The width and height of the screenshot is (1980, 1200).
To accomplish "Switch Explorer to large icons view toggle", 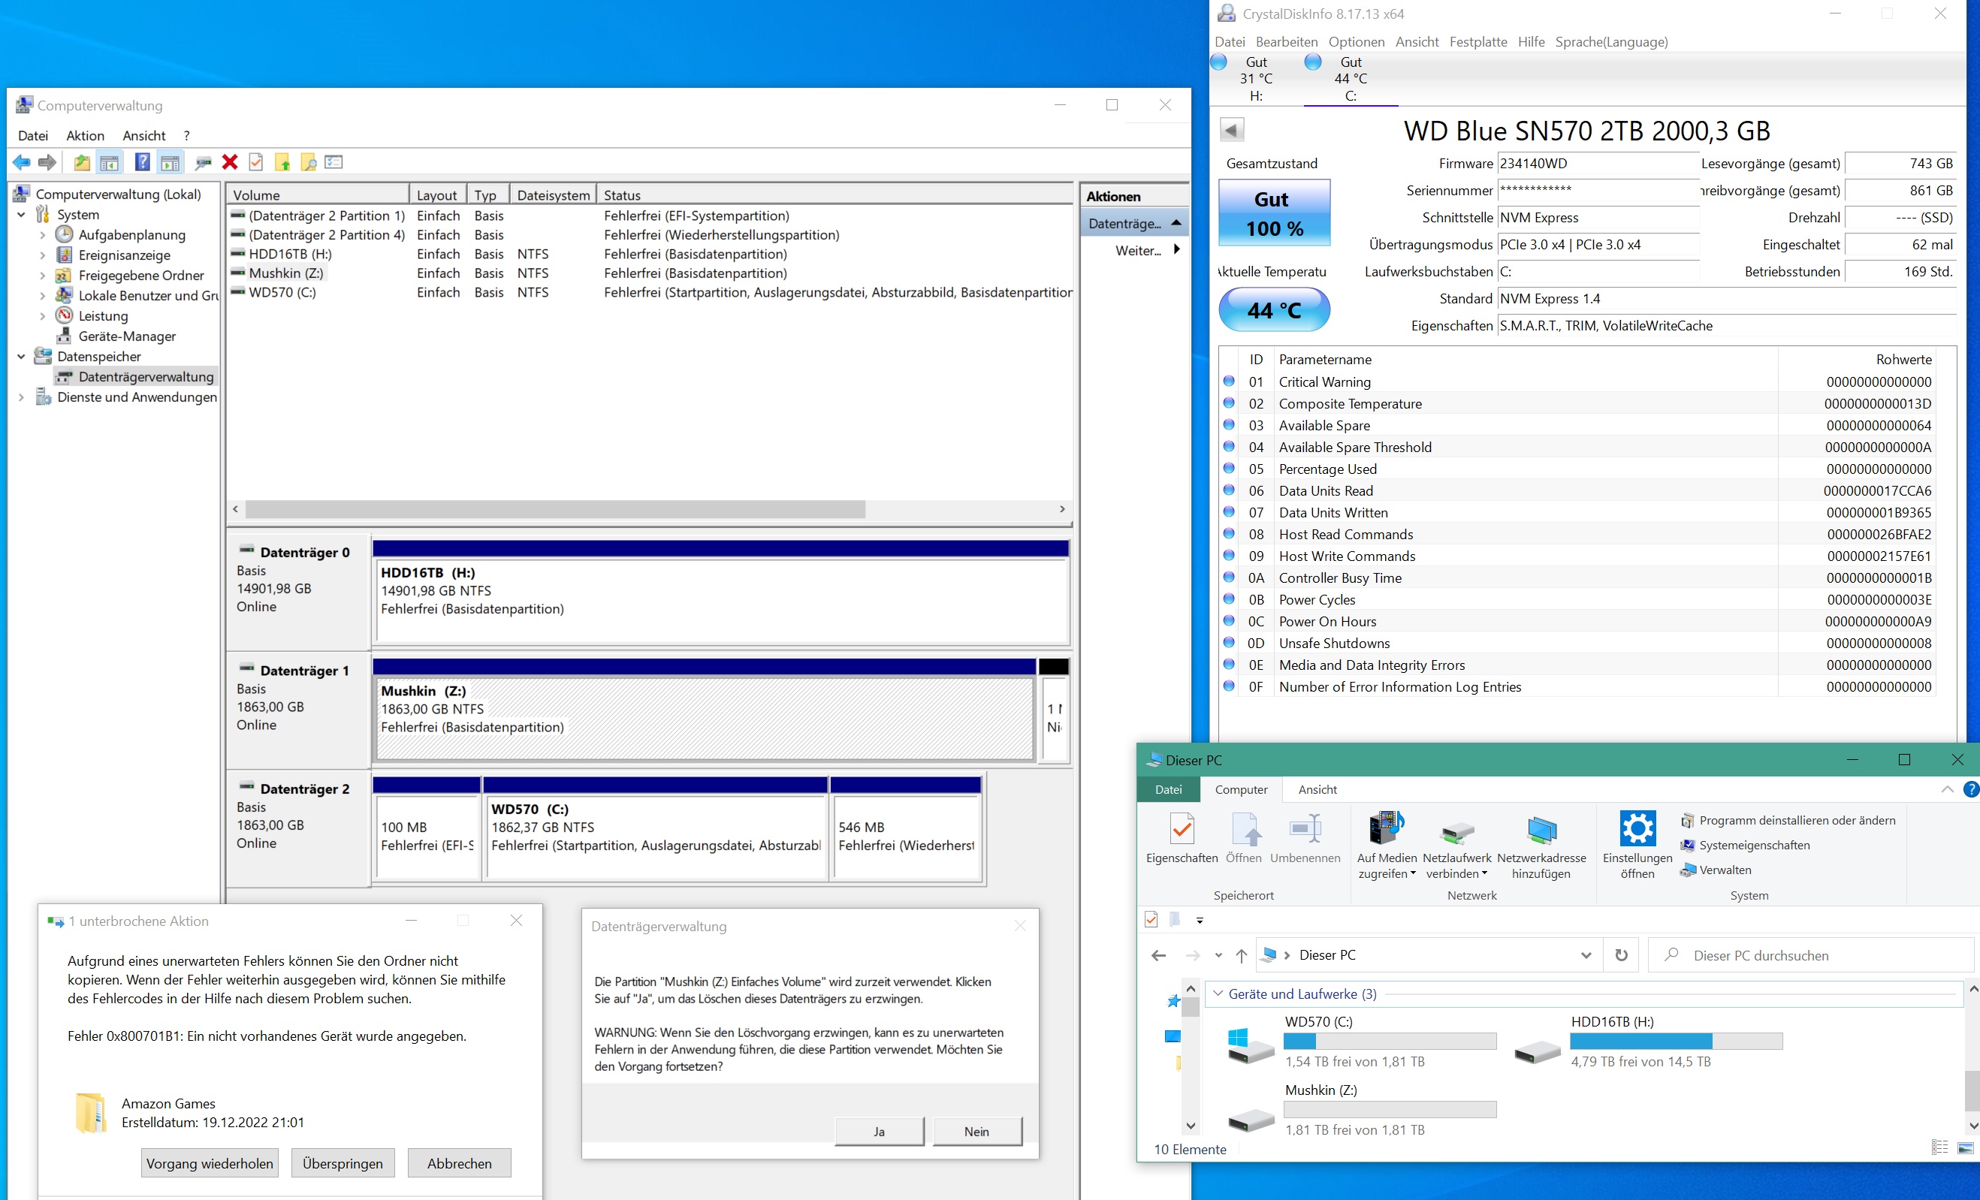I will pos(1965,1147).
